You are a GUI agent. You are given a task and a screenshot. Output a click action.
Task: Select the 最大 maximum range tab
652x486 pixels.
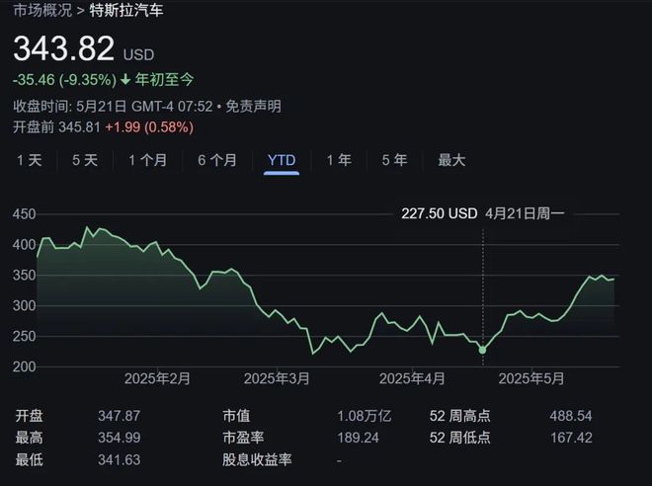(x=451, y=160)
